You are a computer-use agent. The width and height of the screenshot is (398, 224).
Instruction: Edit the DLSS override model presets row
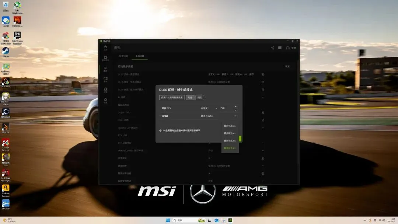click(x=263, y=74)
